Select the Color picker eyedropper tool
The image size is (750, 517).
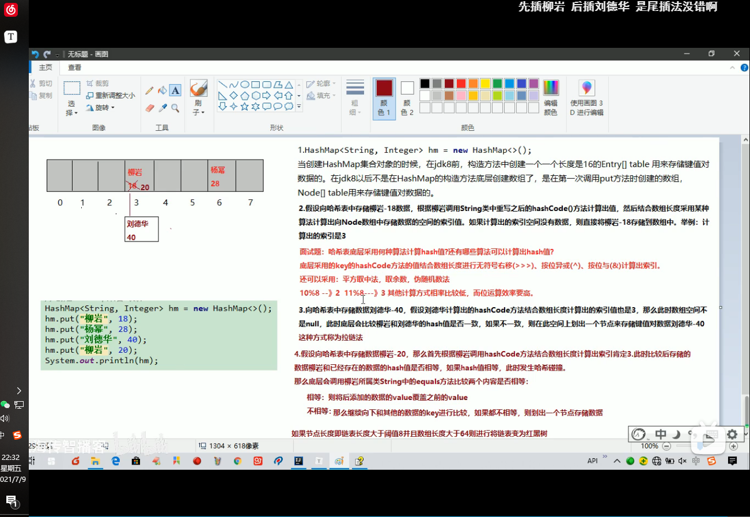[162, 108]
